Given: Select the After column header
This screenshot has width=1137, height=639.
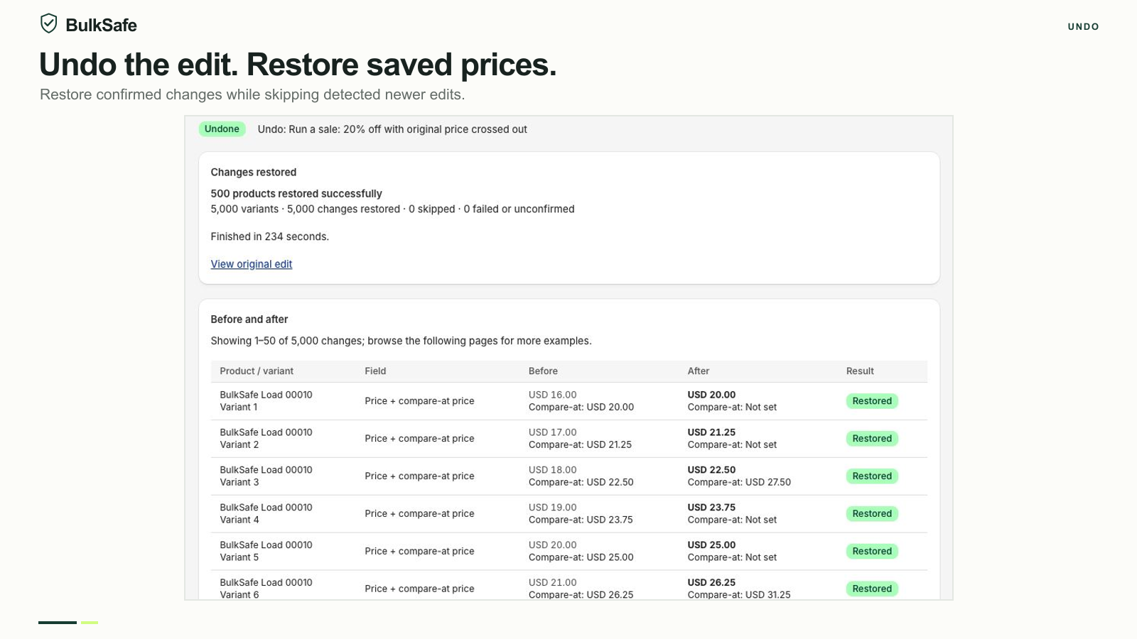Looking at the screenshot, I should pyautogui.click(x=699, y=371).
